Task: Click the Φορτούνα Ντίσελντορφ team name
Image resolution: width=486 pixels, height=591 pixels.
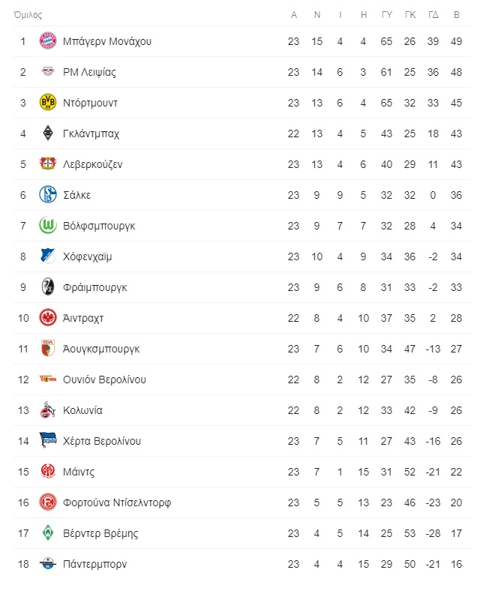Action: (x=117, y=502)
